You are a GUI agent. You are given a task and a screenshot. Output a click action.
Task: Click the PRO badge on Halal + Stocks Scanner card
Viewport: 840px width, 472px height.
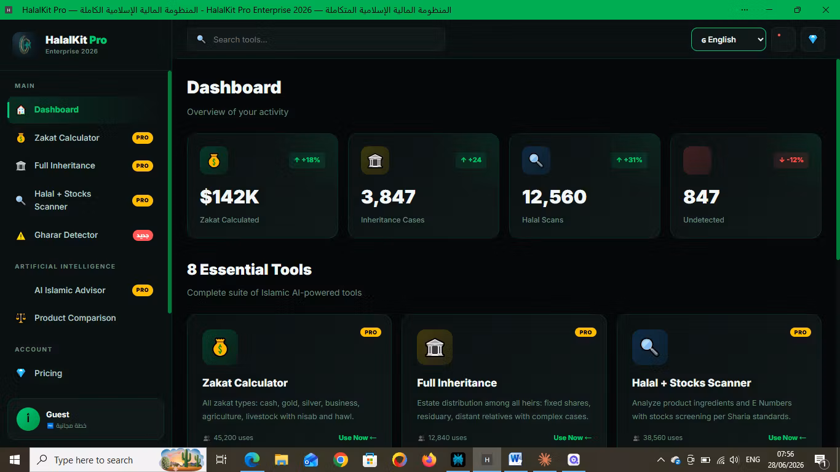click(x=801, y=332)
